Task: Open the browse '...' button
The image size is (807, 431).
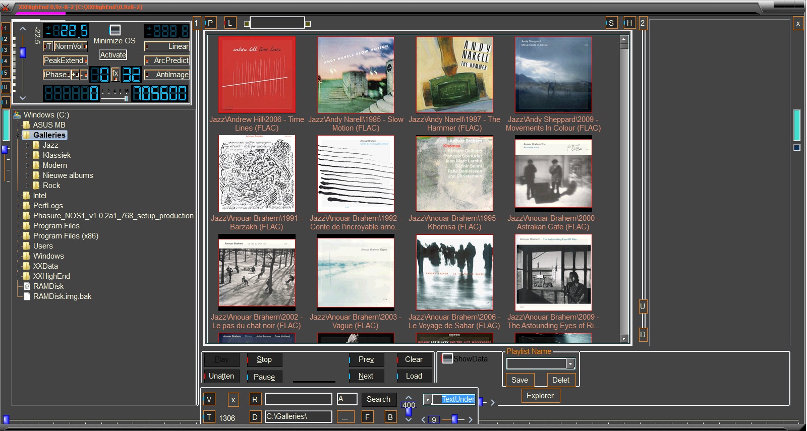Action: [345, 417]
